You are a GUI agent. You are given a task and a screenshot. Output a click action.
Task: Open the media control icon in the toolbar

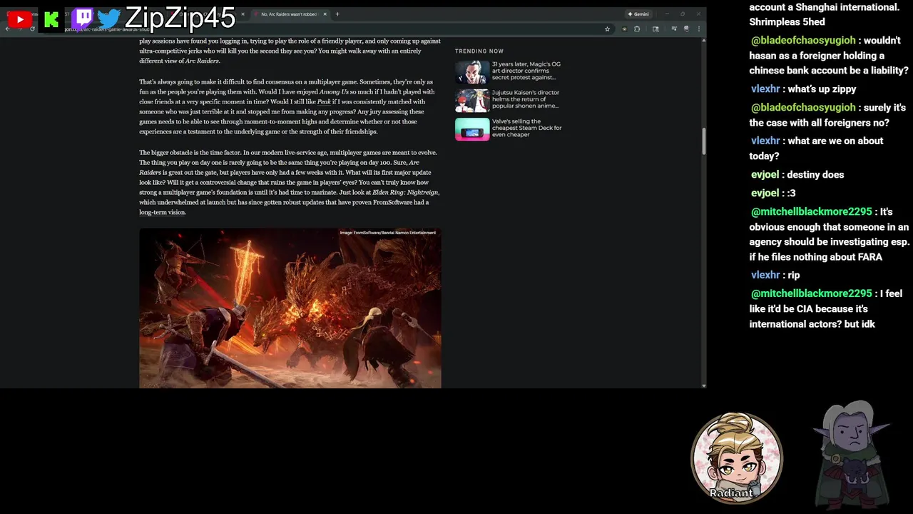coord(673,29)
